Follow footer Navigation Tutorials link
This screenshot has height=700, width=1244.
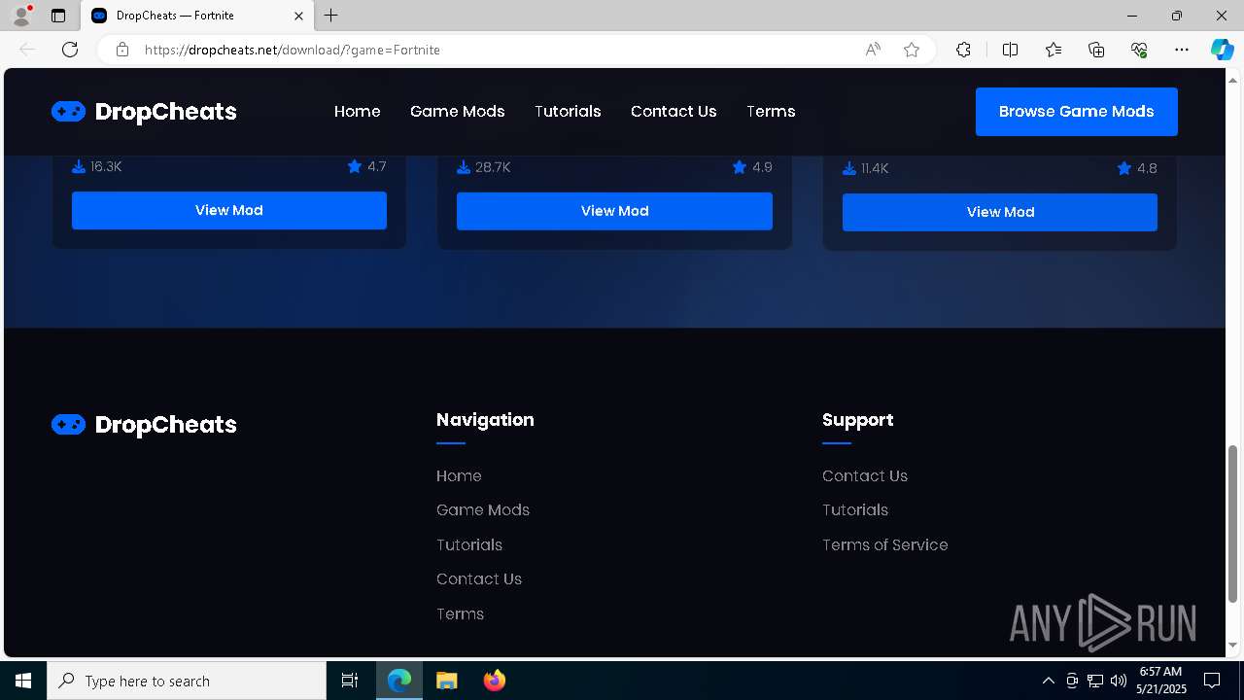[x=469, y=544]
